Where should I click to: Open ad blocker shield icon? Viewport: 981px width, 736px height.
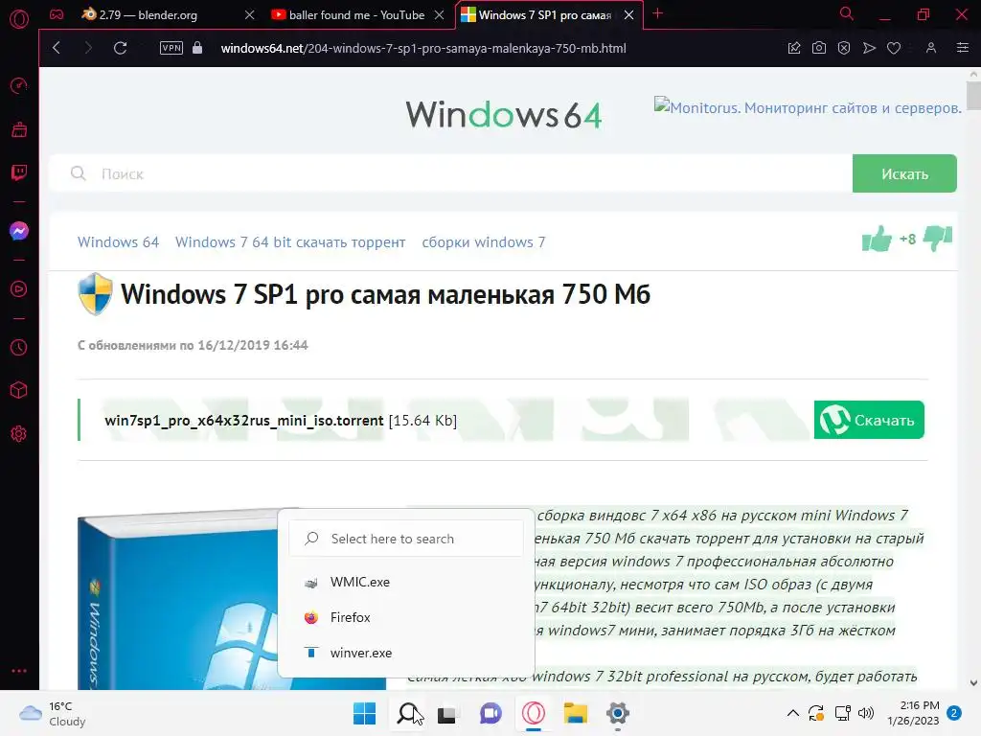844,48
